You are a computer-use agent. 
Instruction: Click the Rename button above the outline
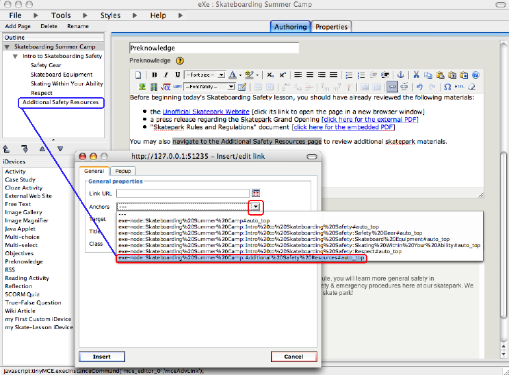[x=78, y=26]
